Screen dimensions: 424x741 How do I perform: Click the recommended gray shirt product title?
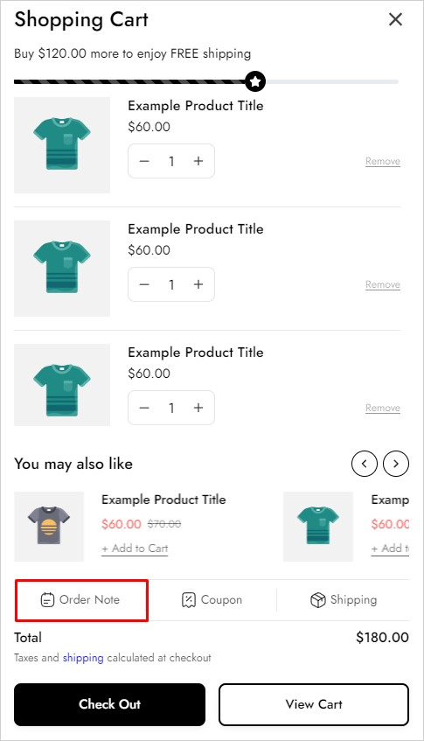[163, 500]
